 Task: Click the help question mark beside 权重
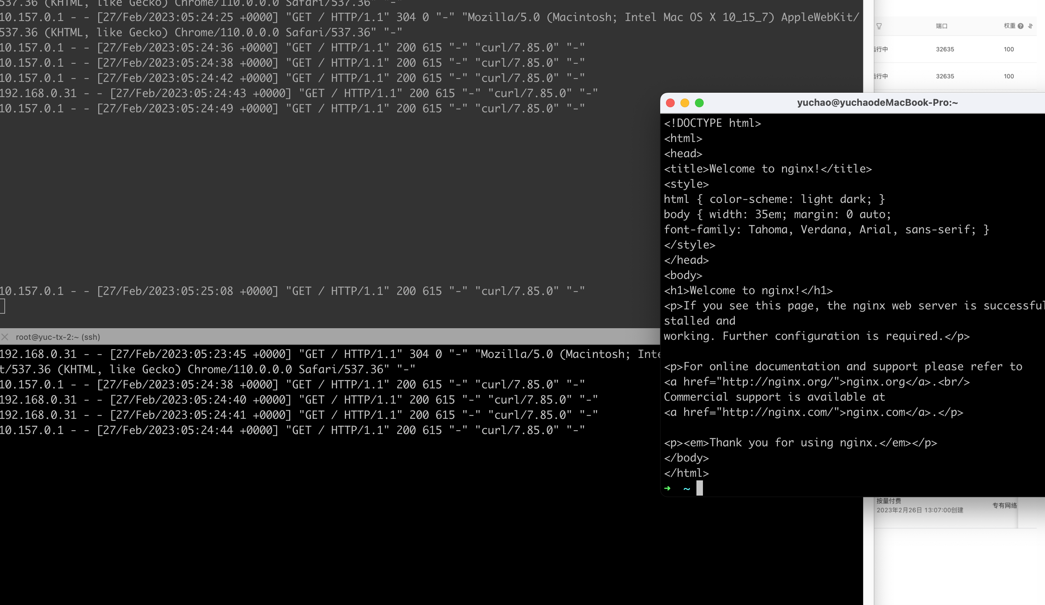(x=1020, y=26)
